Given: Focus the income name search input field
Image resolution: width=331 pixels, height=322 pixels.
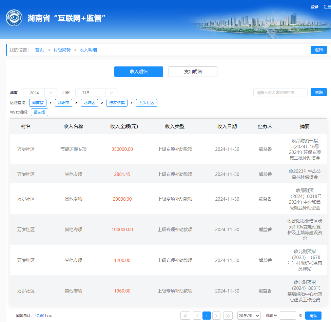Looking at the screenshot, I should point(280,93).
